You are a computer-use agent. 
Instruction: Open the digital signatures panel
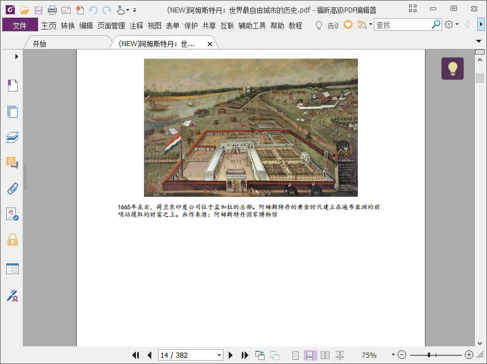[x=13, y=214]
